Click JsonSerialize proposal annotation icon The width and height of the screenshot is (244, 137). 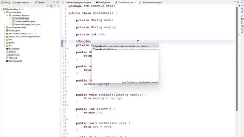click(x=93, y=46)
